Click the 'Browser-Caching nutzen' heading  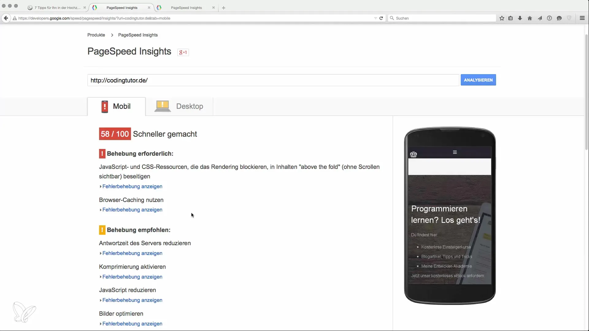(x=131, y=200)
